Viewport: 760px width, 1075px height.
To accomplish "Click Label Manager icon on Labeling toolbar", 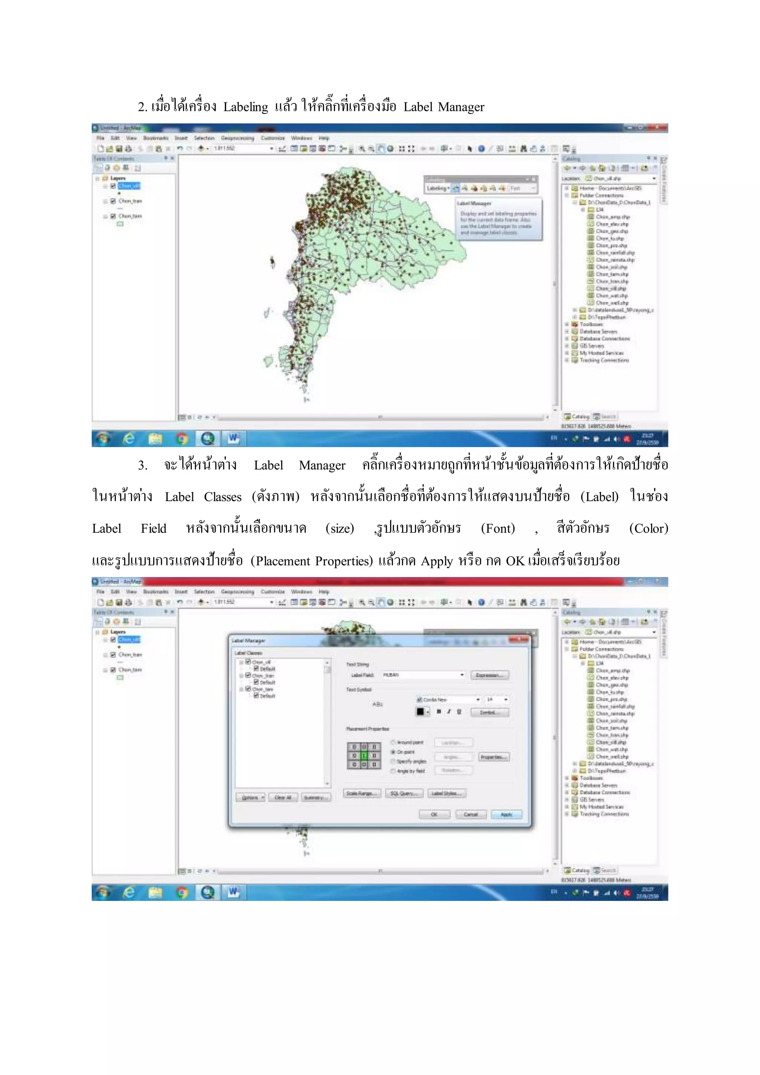I will tap(455, 188).
